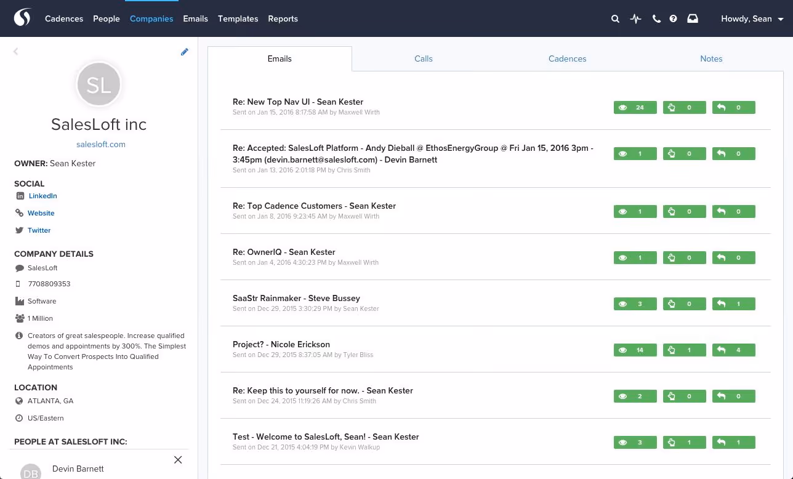Click the phone number 7708809353
The image size is (793, 479).
tap(49, 284)
